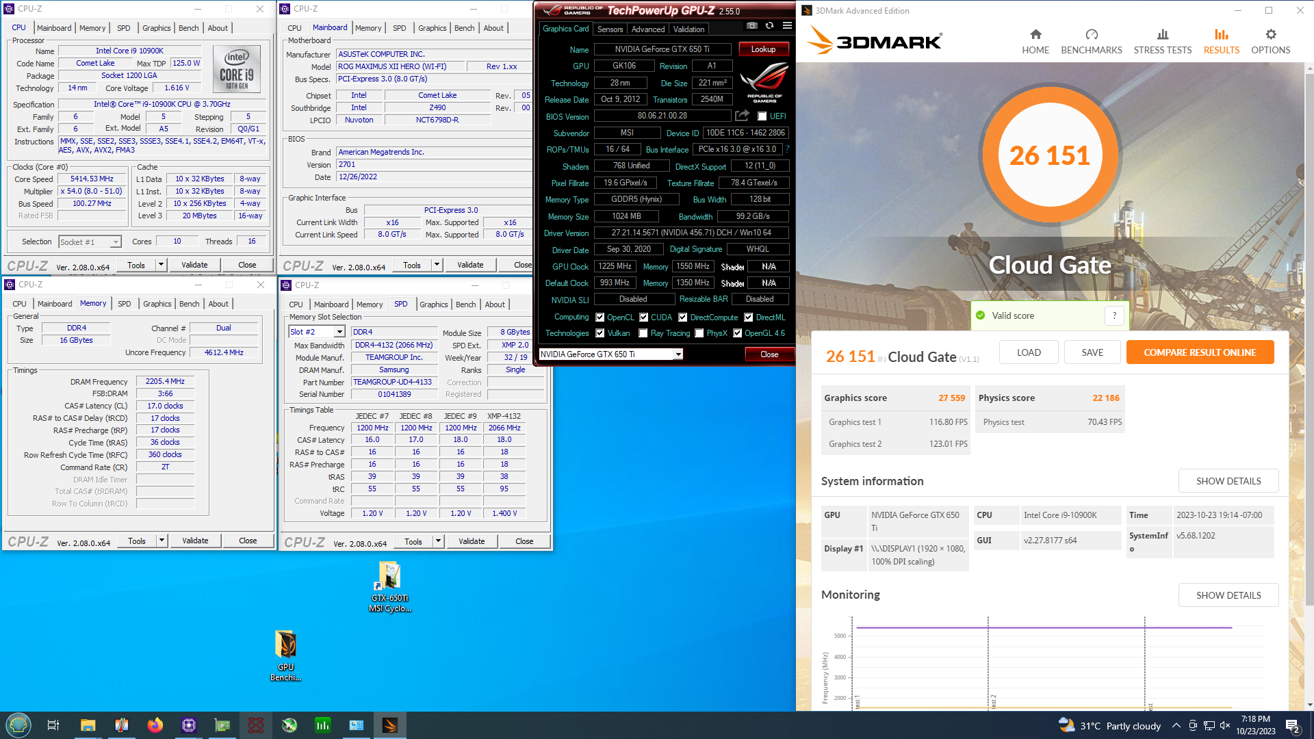
Task: Open Bench tab in CPU-Z CPU window
Action: coord(188,28)
